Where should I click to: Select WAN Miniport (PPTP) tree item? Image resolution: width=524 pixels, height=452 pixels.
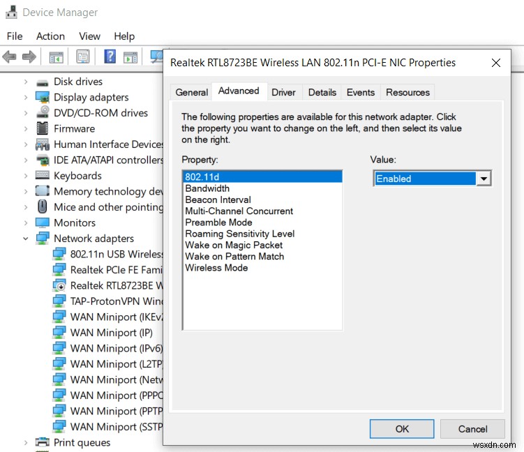point(116,411)
